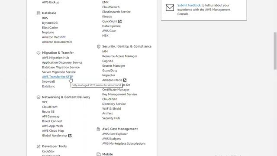Viewport: 277px width, 156px height.
Task: Click the Database category icon
Action: [x=39, y=13]
